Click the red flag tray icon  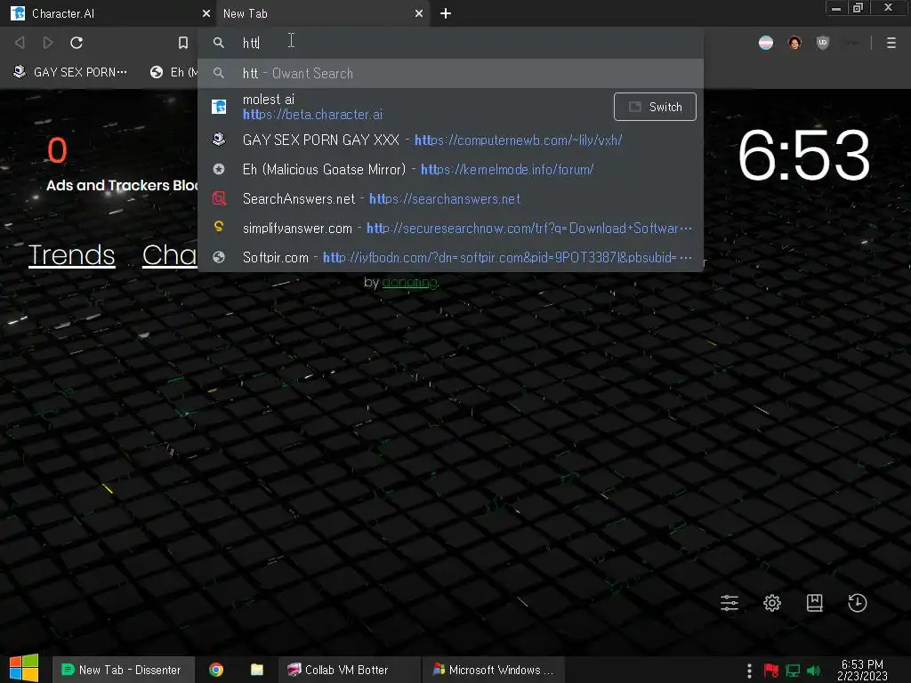coord(771,671)
